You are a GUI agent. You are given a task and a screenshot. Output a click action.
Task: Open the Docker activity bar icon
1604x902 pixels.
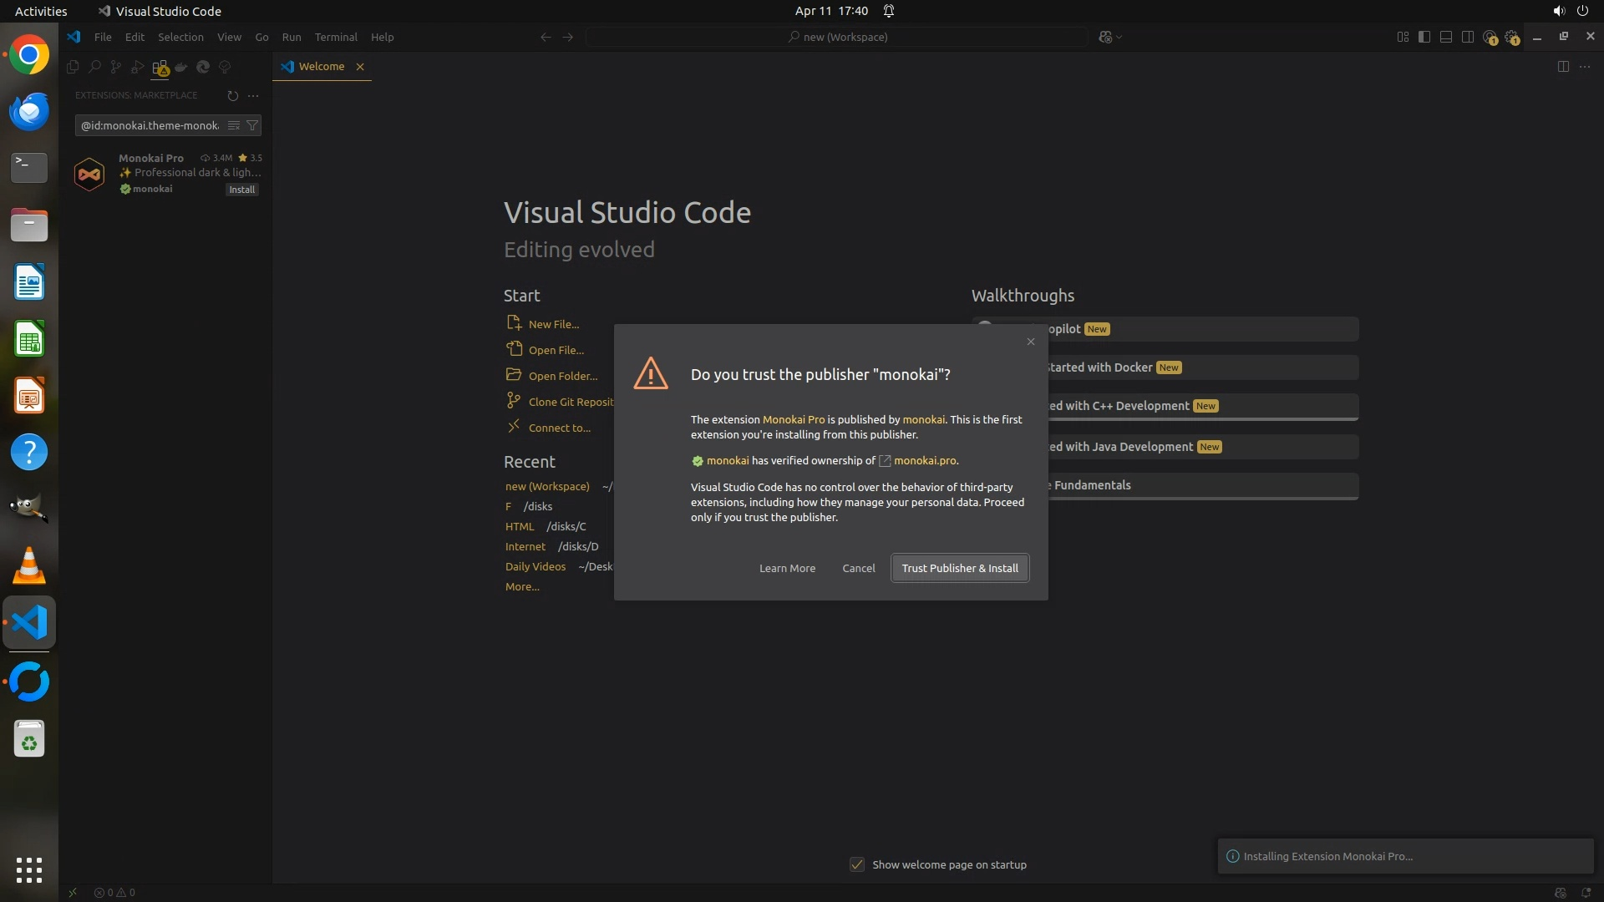pyautogui.click(x=181, y=67)
